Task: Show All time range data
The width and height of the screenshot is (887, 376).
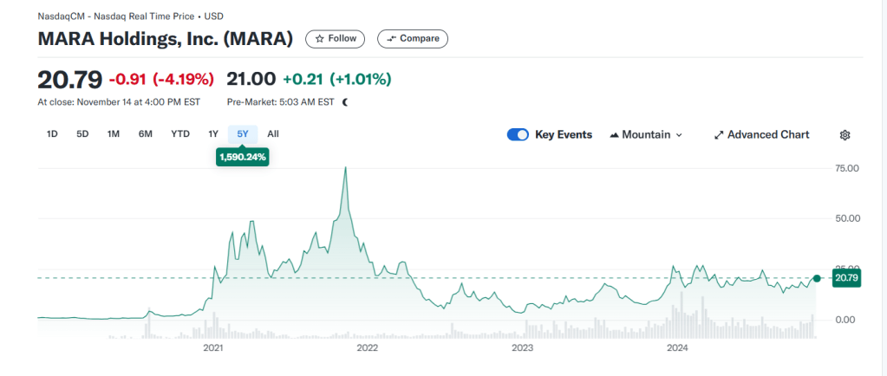Action: [x=273, y=134]
